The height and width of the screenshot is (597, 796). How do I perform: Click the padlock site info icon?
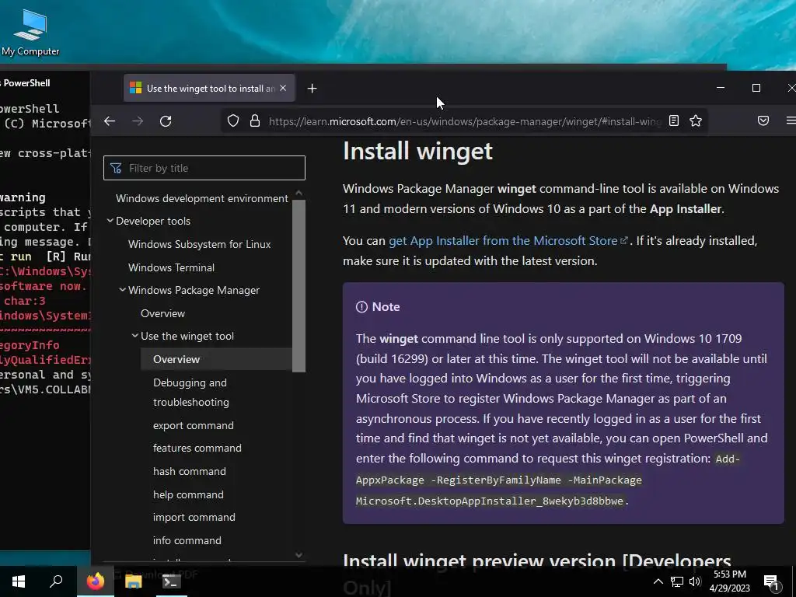[255, 120]
